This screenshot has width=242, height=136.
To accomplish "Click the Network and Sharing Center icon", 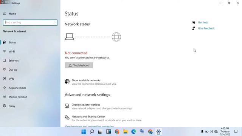I will [x=67, y=117].
